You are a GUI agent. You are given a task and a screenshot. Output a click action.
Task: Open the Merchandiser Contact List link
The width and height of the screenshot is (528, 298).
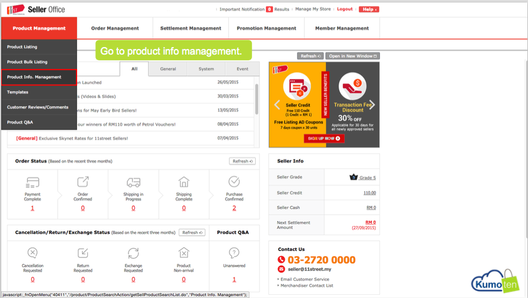pos(307,285)
